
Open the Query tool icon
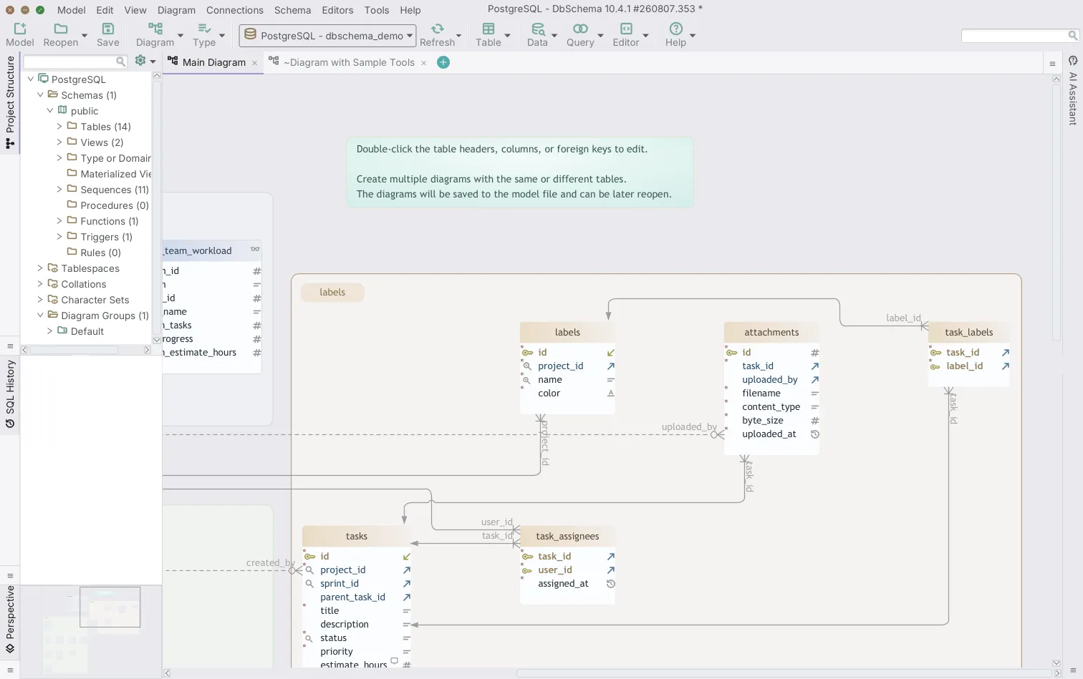pyautogui.click(x=580, y=29)
